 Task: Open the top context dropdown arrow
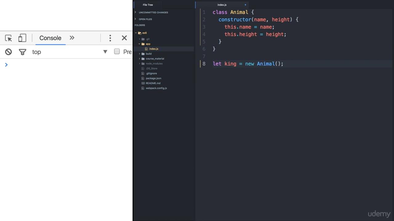pyautogui.click(x=105, y=52)
